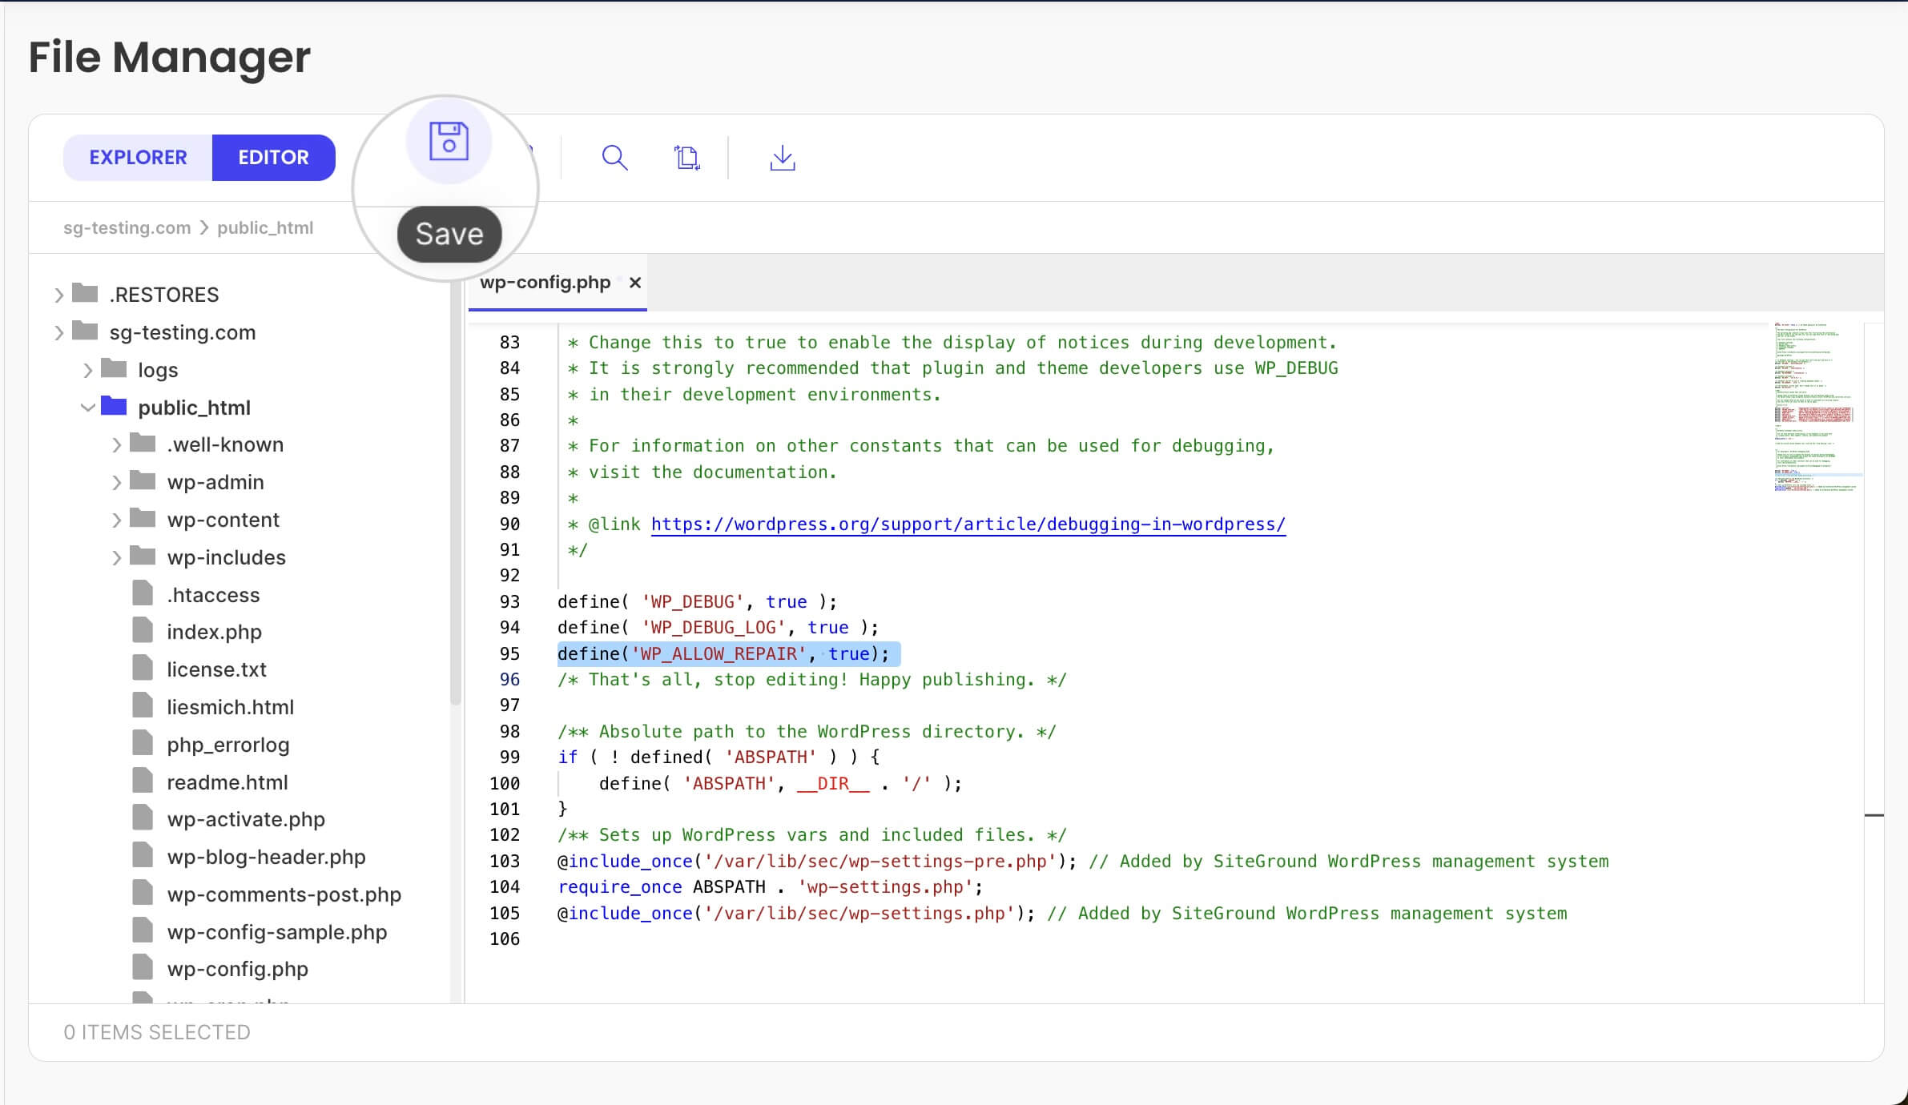Viewport: 1908px width, 1105px height.
Task: Click the 'WP_DEBUG_LOG' define line
Action: [718, 627]
